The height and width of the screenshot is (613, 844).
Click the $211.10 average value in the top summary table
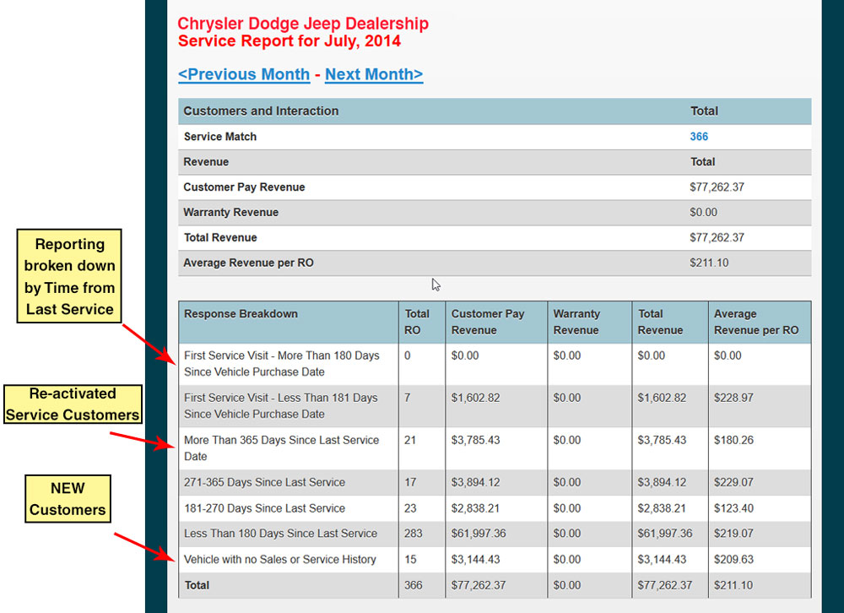pos(709,263)
